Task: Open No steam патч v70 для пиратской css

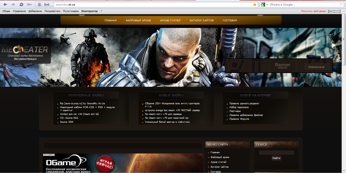Action: click(x=167, y=118)
